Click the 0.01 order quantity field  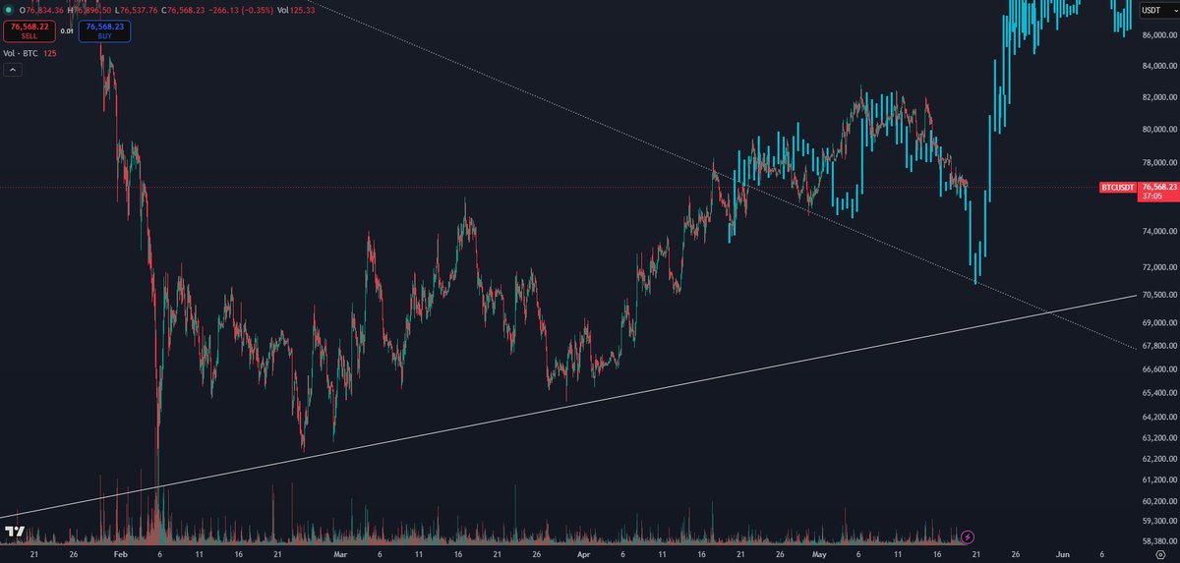pyautogui.click(x=67, y=30)
